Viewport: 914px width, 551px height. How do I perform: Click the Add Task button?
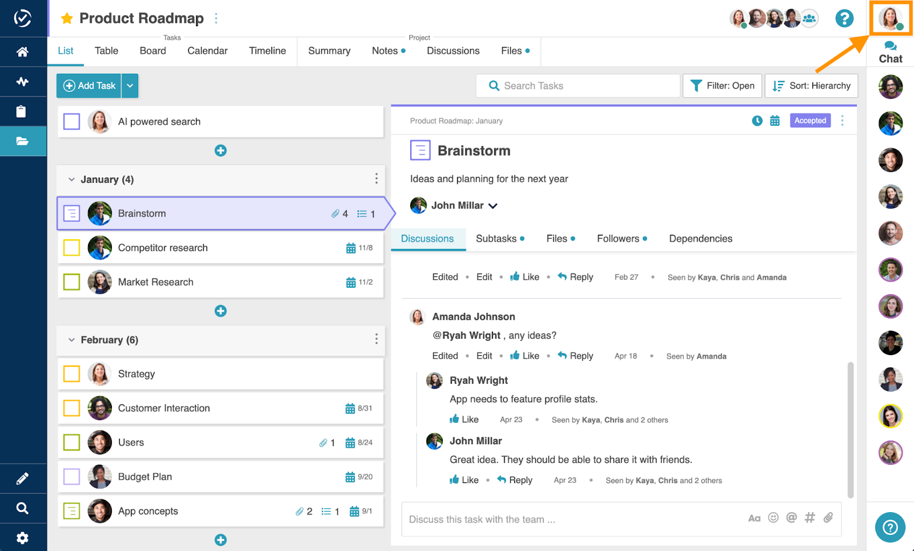(x=89, y=86)
